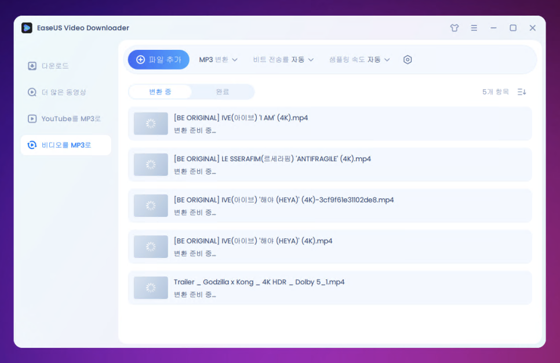The width and height of the screenshot is (560, 363).
Task: Switch to the 변환 중 tab
Action: [x=160, y=92]
